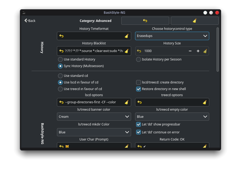Undo User Char (Prompt) field changes
This screenshot has height=173, width=241.
pos(61,146)
